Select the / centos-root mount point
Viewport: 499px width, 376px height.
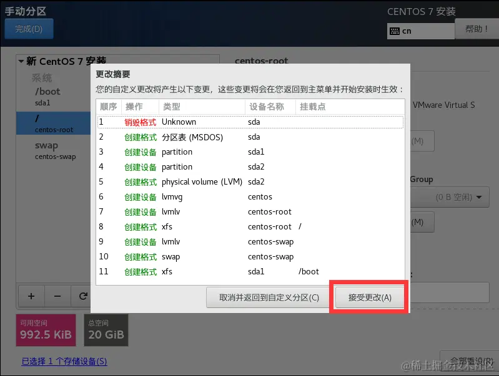click(54, 123)
